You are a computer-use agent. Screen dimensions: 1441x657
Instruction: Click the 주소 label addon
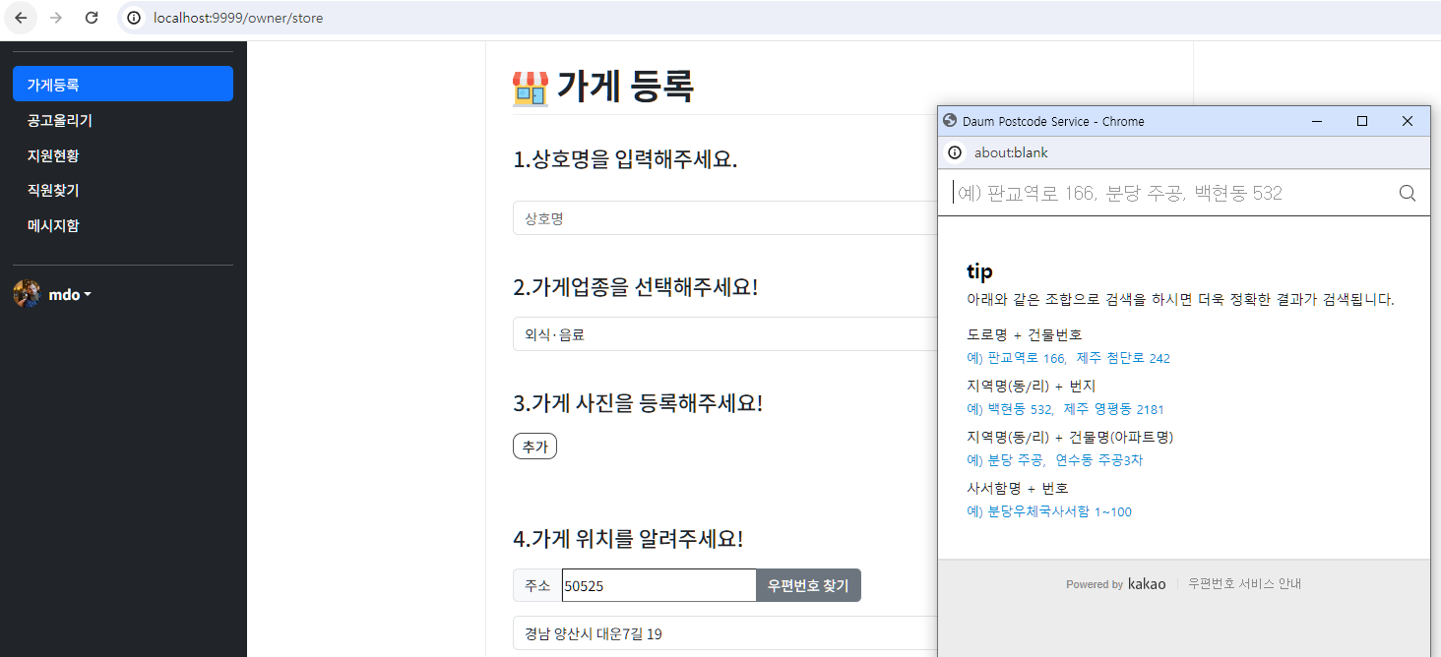(537, 585)
